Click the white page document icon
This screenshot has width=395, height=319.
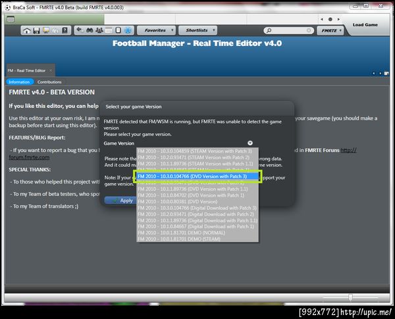coord(118,30)
